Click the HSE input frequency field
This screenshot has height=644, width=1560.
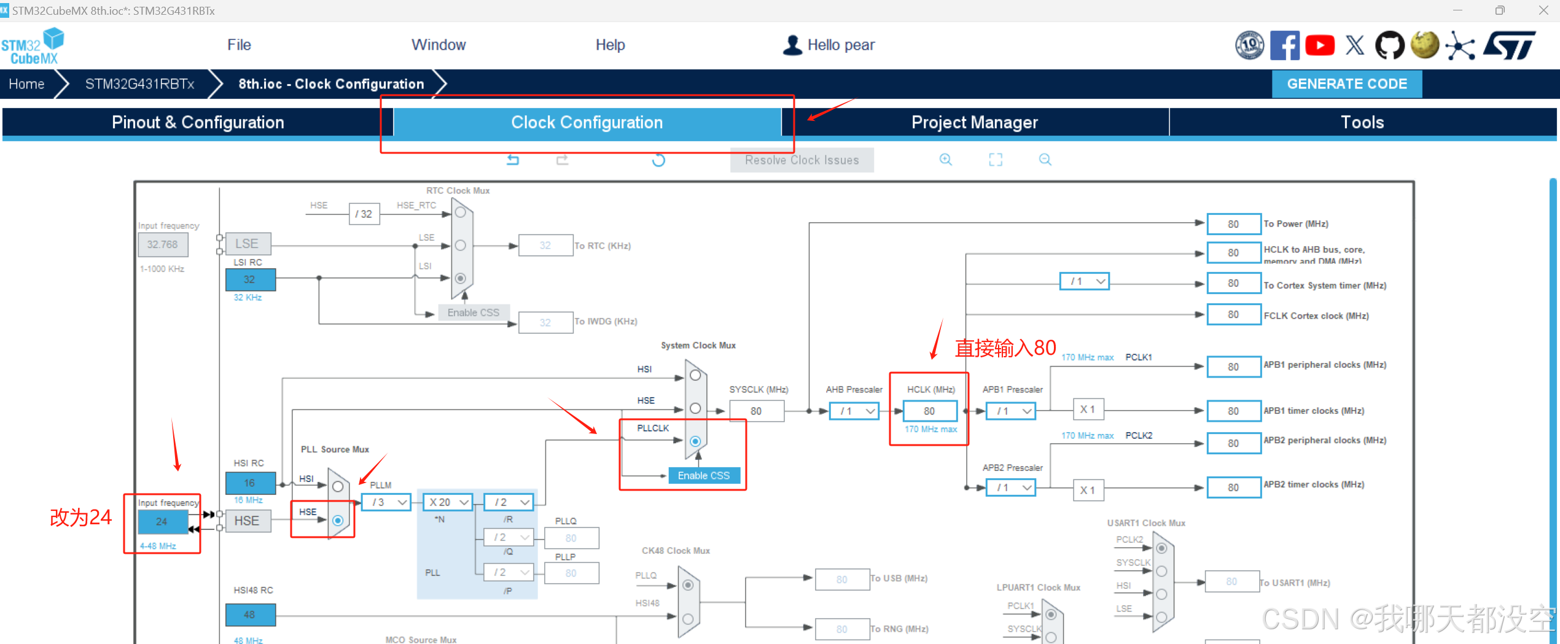(x=162, y=522)
